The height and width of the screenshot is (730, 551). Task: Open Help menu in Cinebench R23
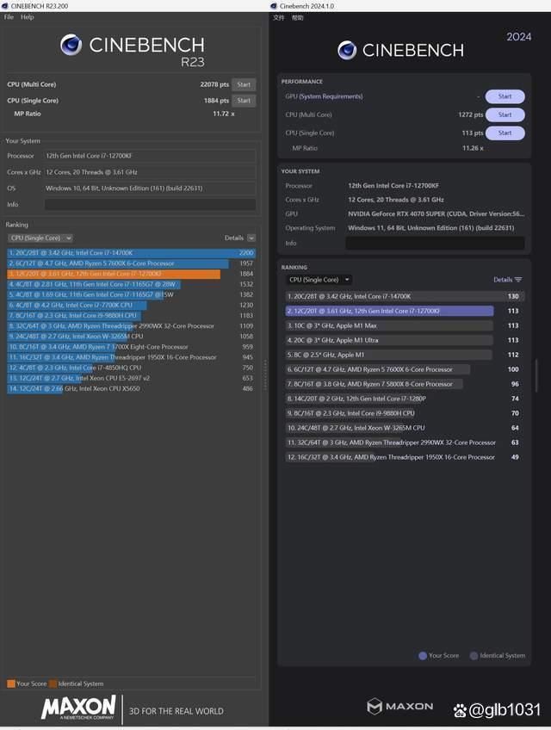27,17
